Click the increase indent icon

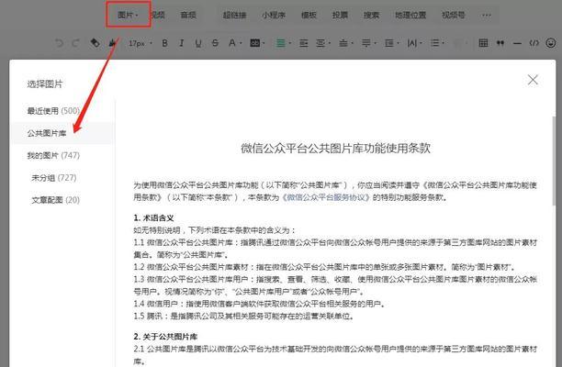coord(304,43)
